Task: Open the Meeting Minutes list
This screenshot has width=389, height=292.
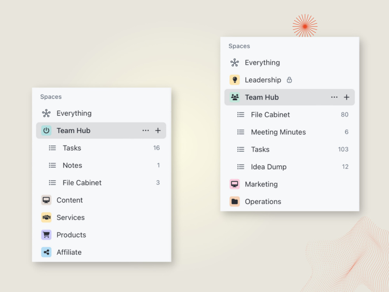Action: point(279,132)
